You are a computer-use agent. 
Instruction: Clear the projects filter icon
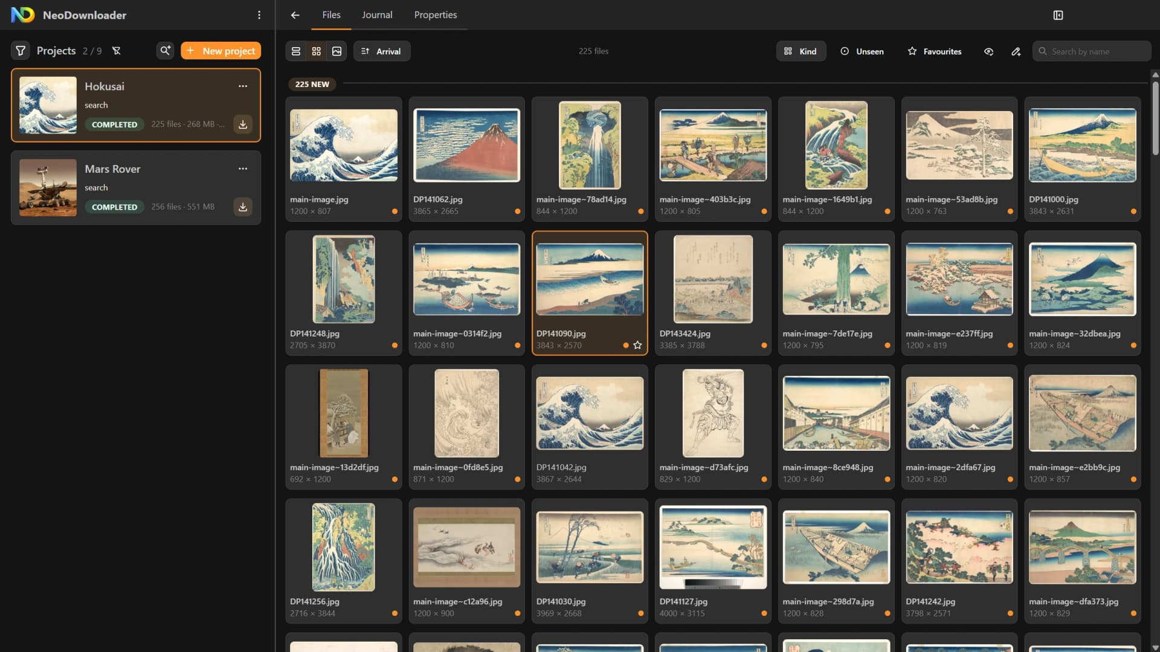tap(117, 51)
